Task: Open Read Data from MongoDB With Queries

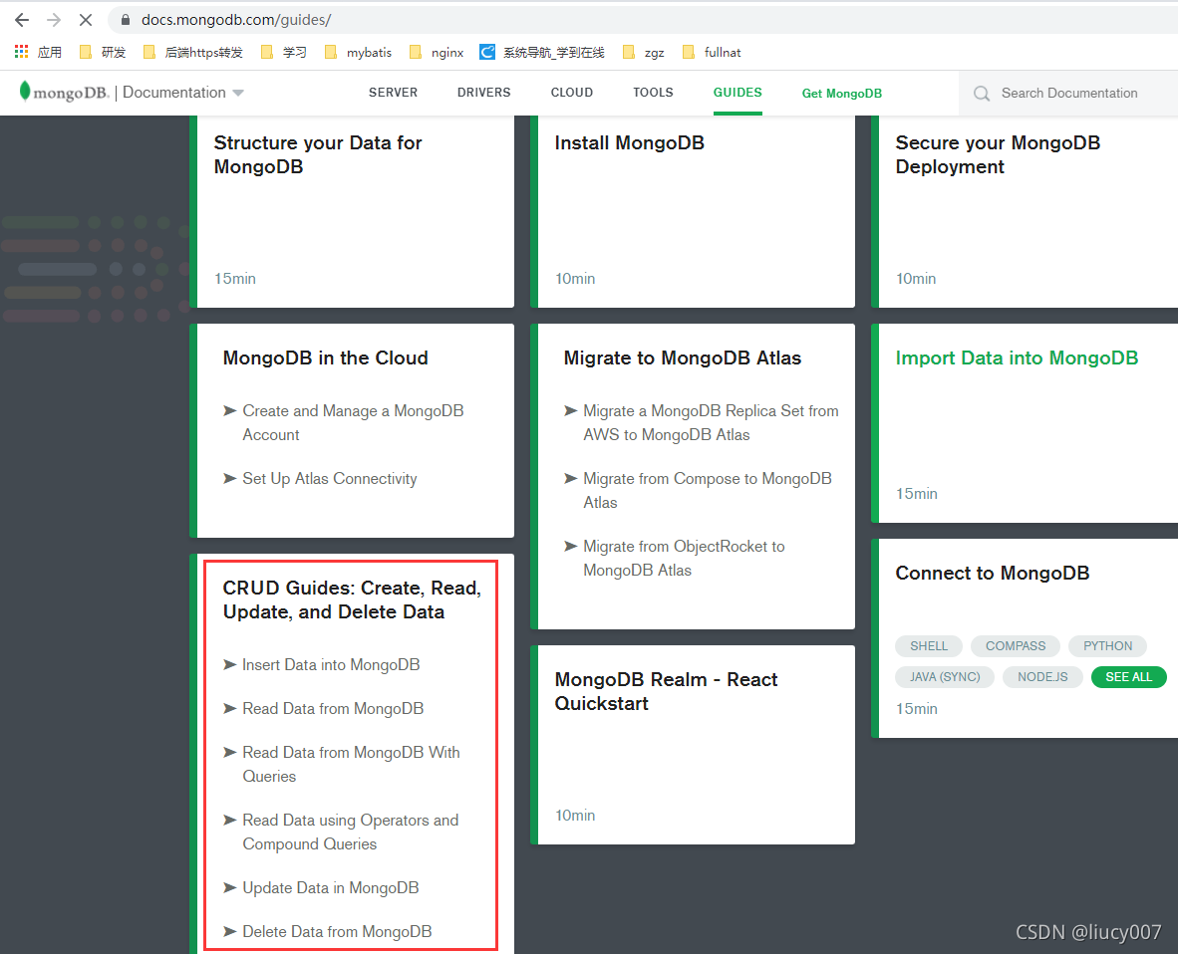Action: click(x=351, y=764)
